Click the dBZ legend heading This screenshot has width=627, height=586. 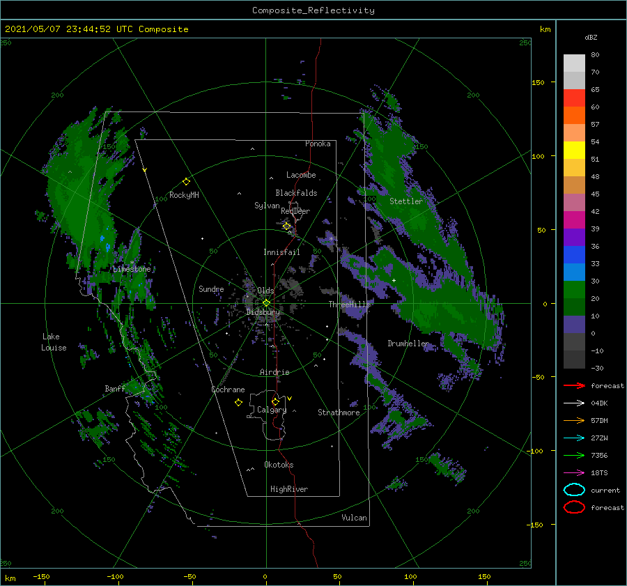[x=591, y=38]
